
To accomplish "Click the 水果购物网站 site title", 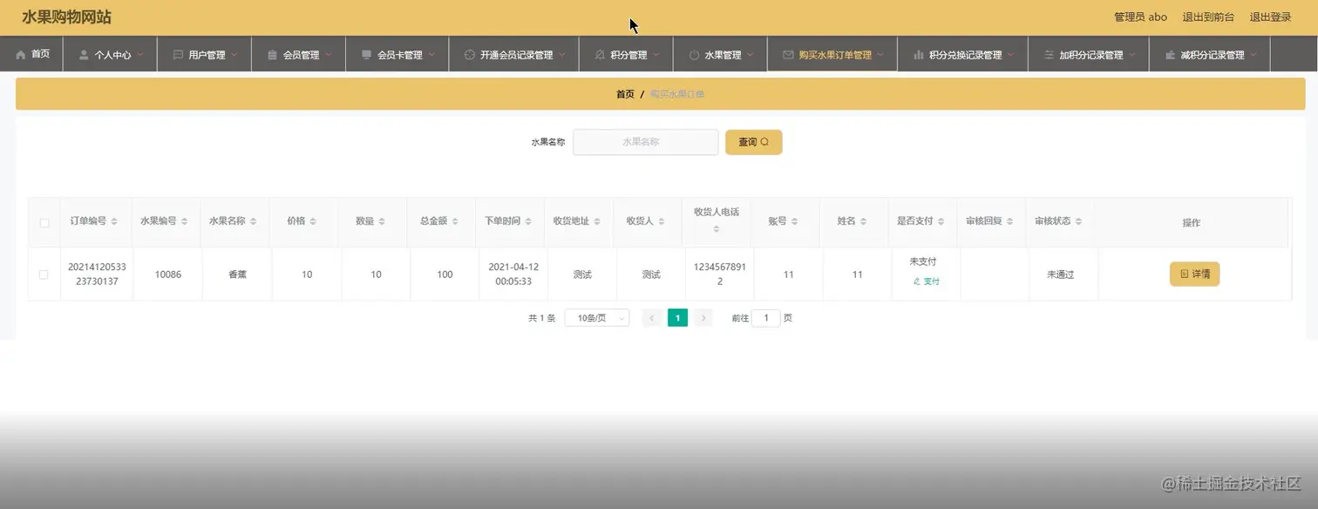I will pos(66,17).
